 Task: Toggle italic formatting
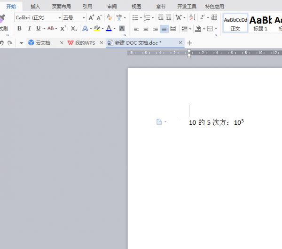click(29, 28)
